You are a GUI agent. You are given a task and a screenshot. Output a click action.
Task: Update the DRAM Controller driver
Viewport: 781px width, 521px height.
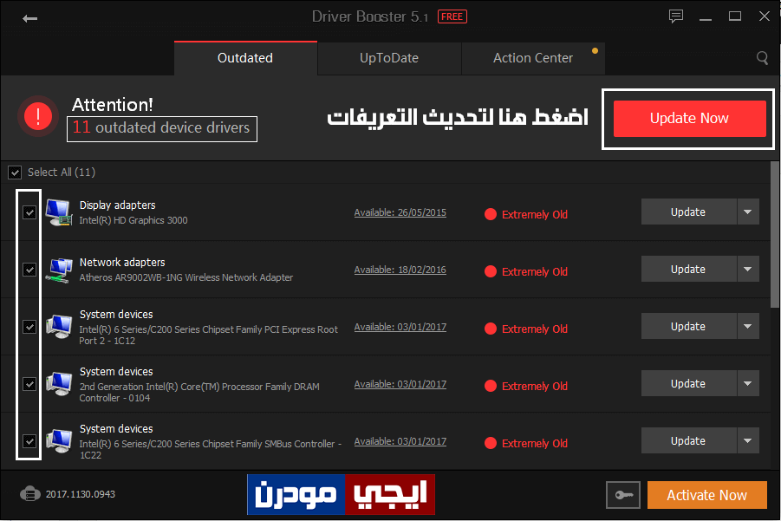click(688, 384)
